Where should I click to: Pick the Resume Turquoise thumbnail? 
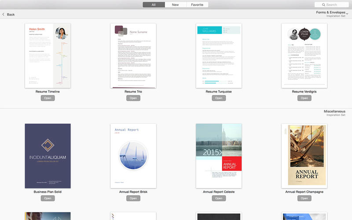(x=219, y=55)
